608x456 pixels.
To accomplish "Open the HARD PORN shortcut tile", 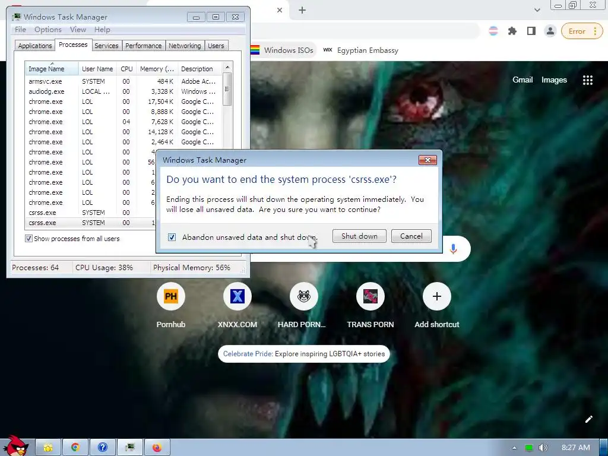I will point(303,306).
